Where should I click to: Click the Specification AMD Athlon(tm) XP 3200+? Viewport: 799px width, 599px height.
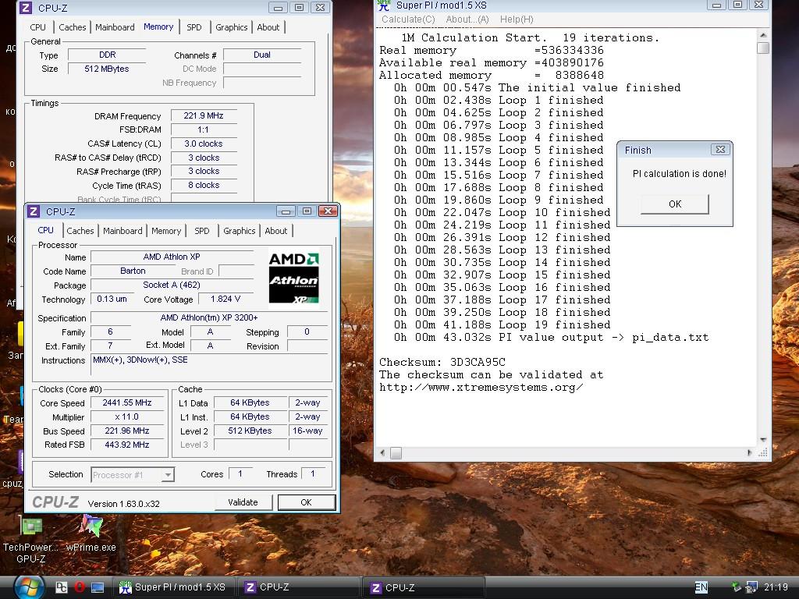pyautogui.click(x=209, y=318)
